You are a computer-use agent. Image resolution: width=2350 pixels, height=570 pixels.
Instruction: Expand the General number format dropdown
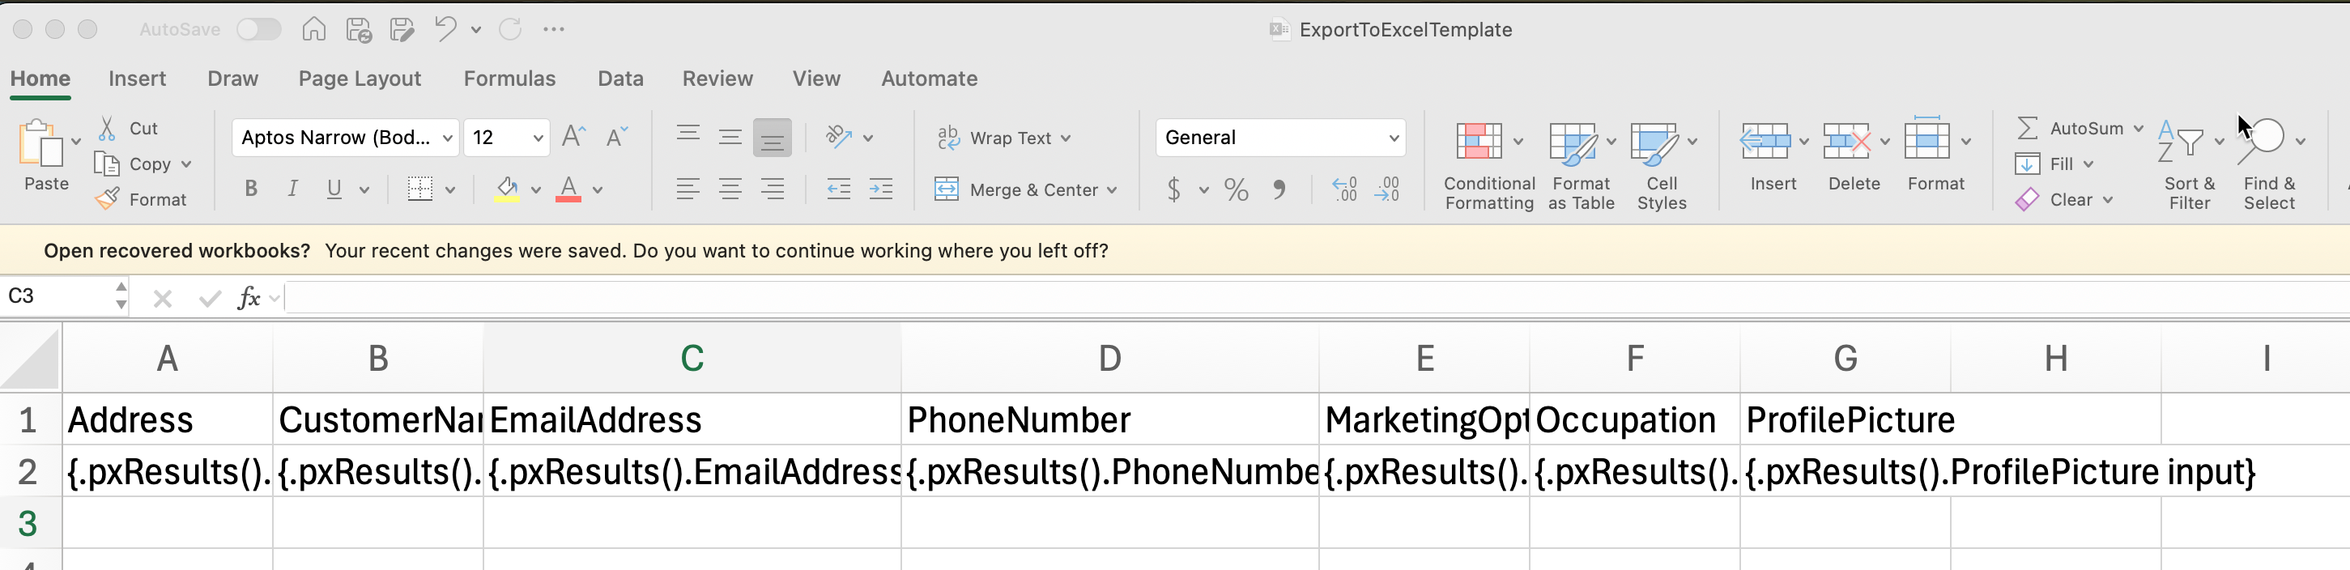click(x=1393, y=138)
